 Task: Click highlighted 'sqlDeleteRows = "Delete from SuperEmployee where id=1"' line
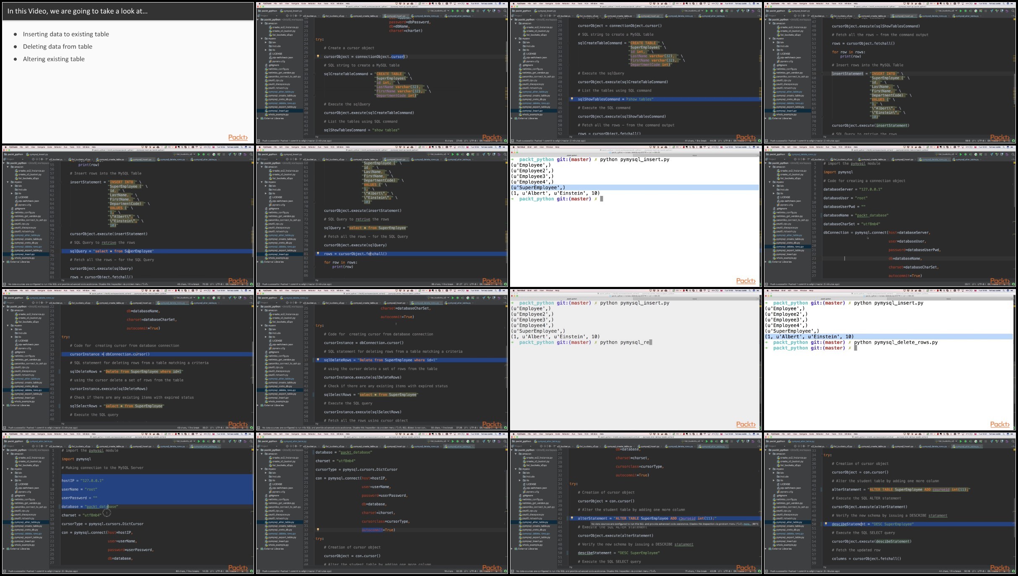pyautogui.click(x=411, y=360)
